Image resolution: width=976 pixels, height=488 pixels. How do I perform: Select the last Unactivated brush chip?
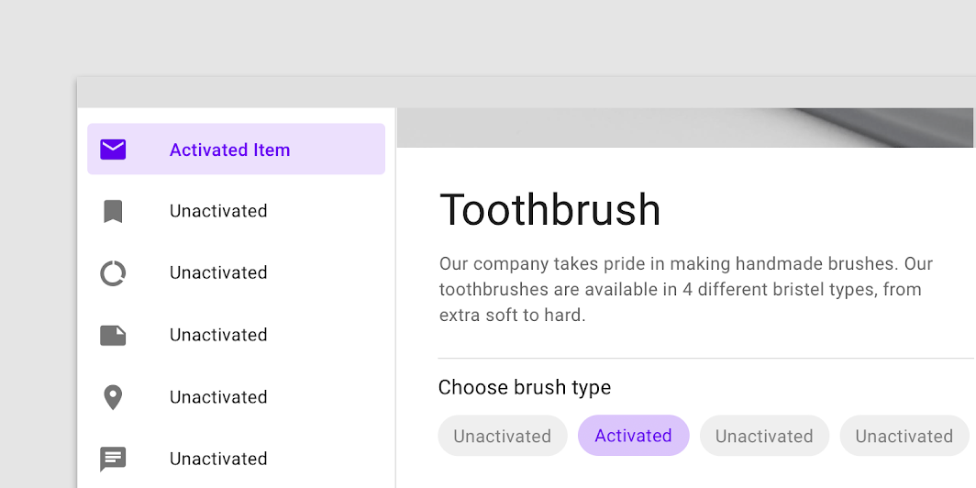coord(904,436)
